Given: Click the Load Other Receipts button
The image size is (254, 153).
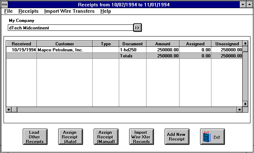Looking at the screenshot, I should tap(35, 137).
